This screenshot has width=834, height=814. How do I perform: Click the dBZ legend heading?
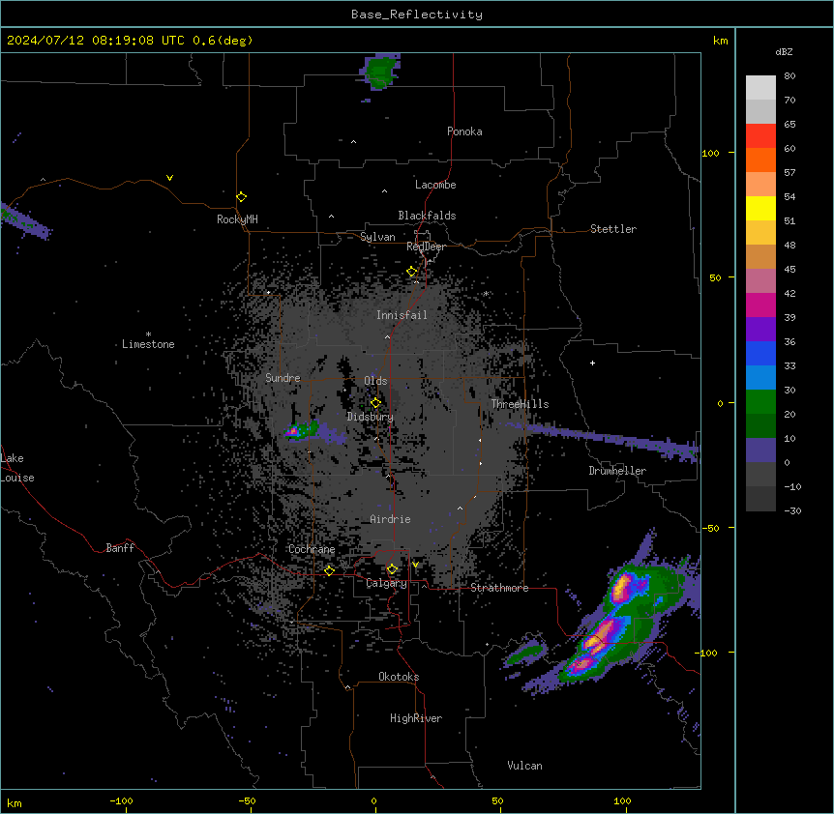784,51
